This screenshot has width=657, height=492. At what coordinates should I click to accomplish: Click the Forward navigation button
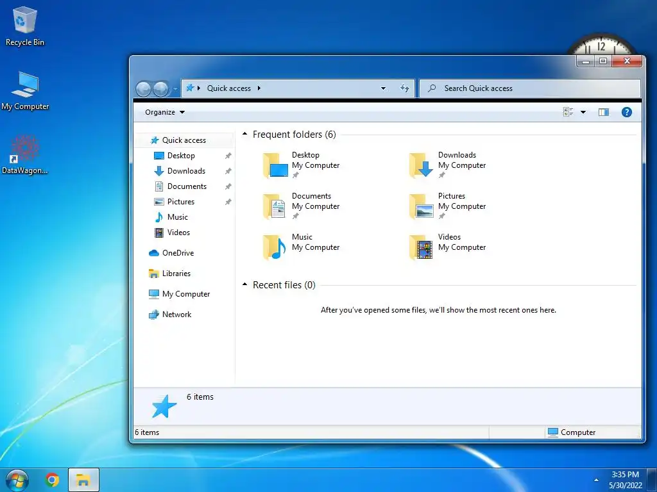[160, 88]
